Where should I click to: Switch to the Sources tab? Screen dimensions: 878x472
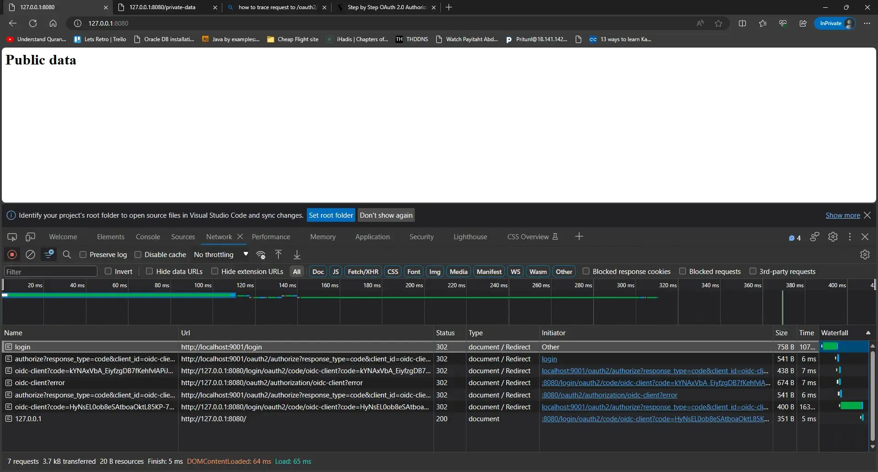[183, 237]
